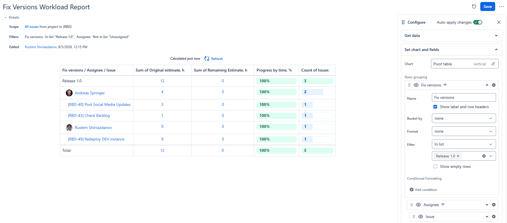The height and width of the screenshot is (223, 507).
Task: Open the 60 issues scope link
Action: [x=32, y=27]
